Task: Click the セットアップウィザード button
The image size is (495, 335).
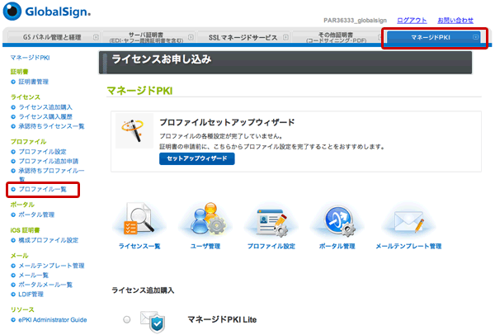Action: coord(197,158)
